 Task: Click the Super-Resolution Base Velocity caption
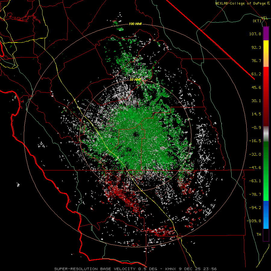tap(135, 269)
